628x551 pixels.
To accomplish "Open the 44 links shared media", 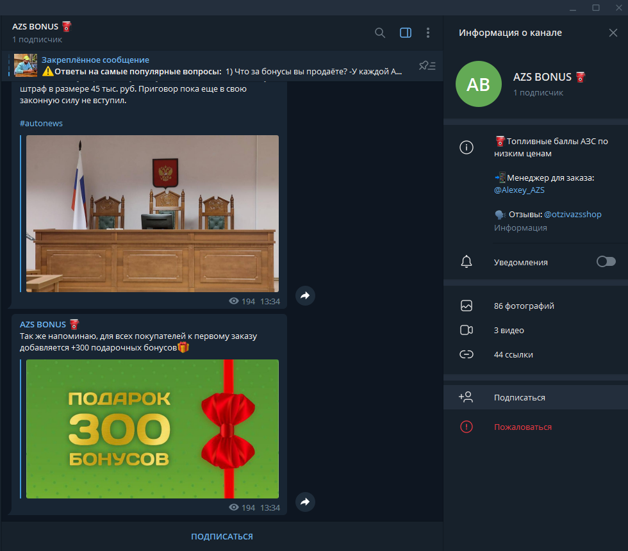I will pyautogui.click(x=536, y=355).
